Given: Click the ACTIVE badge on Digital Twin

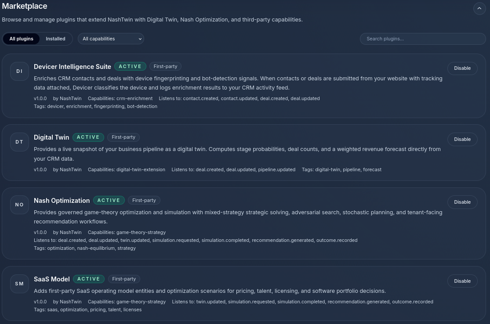Looking at the screenshot, I should click(88, 137).
